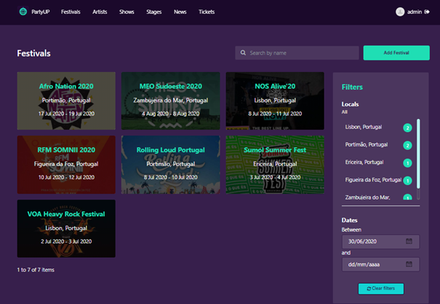This screenshot has height=304, width=440.
Task: Click the count badge next to Lisbon, Portugal
Action: tap(407, 128)
